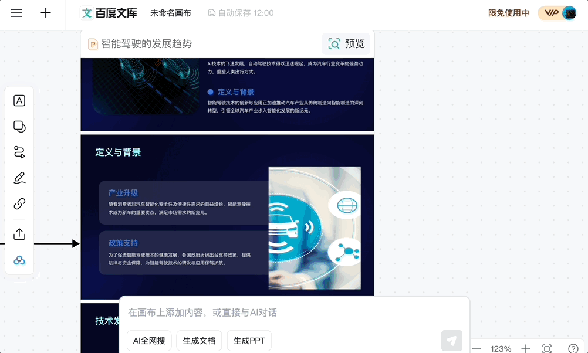The image size is (588, 353).
Task: Open the AI assistant tool in the sidebar
Action: (x=19, y=260)
